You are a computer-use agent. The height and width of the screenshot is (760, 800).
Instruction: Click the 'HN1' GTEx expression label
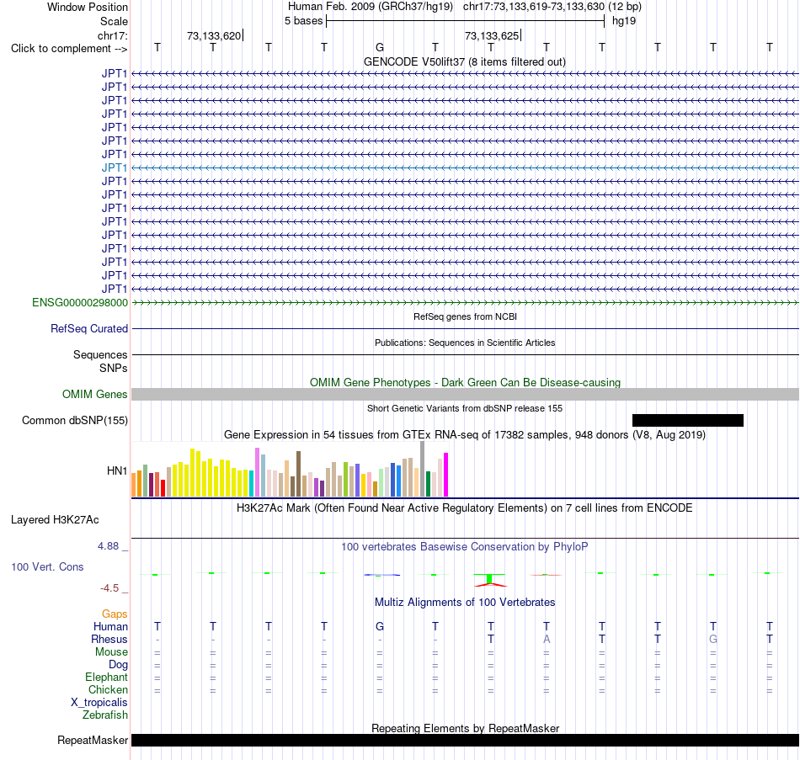tap(117, 470)
